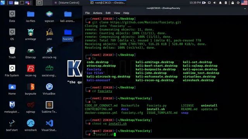Screen dimensions: 248x139
Task: Launch the aircrack-ng desktop icon
Action: (49, 53)
